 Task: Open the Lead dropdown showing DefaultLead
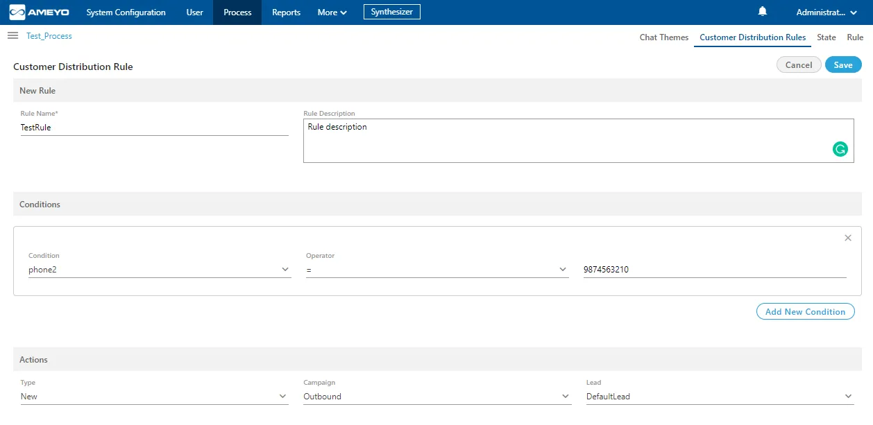tap(720, 397)
